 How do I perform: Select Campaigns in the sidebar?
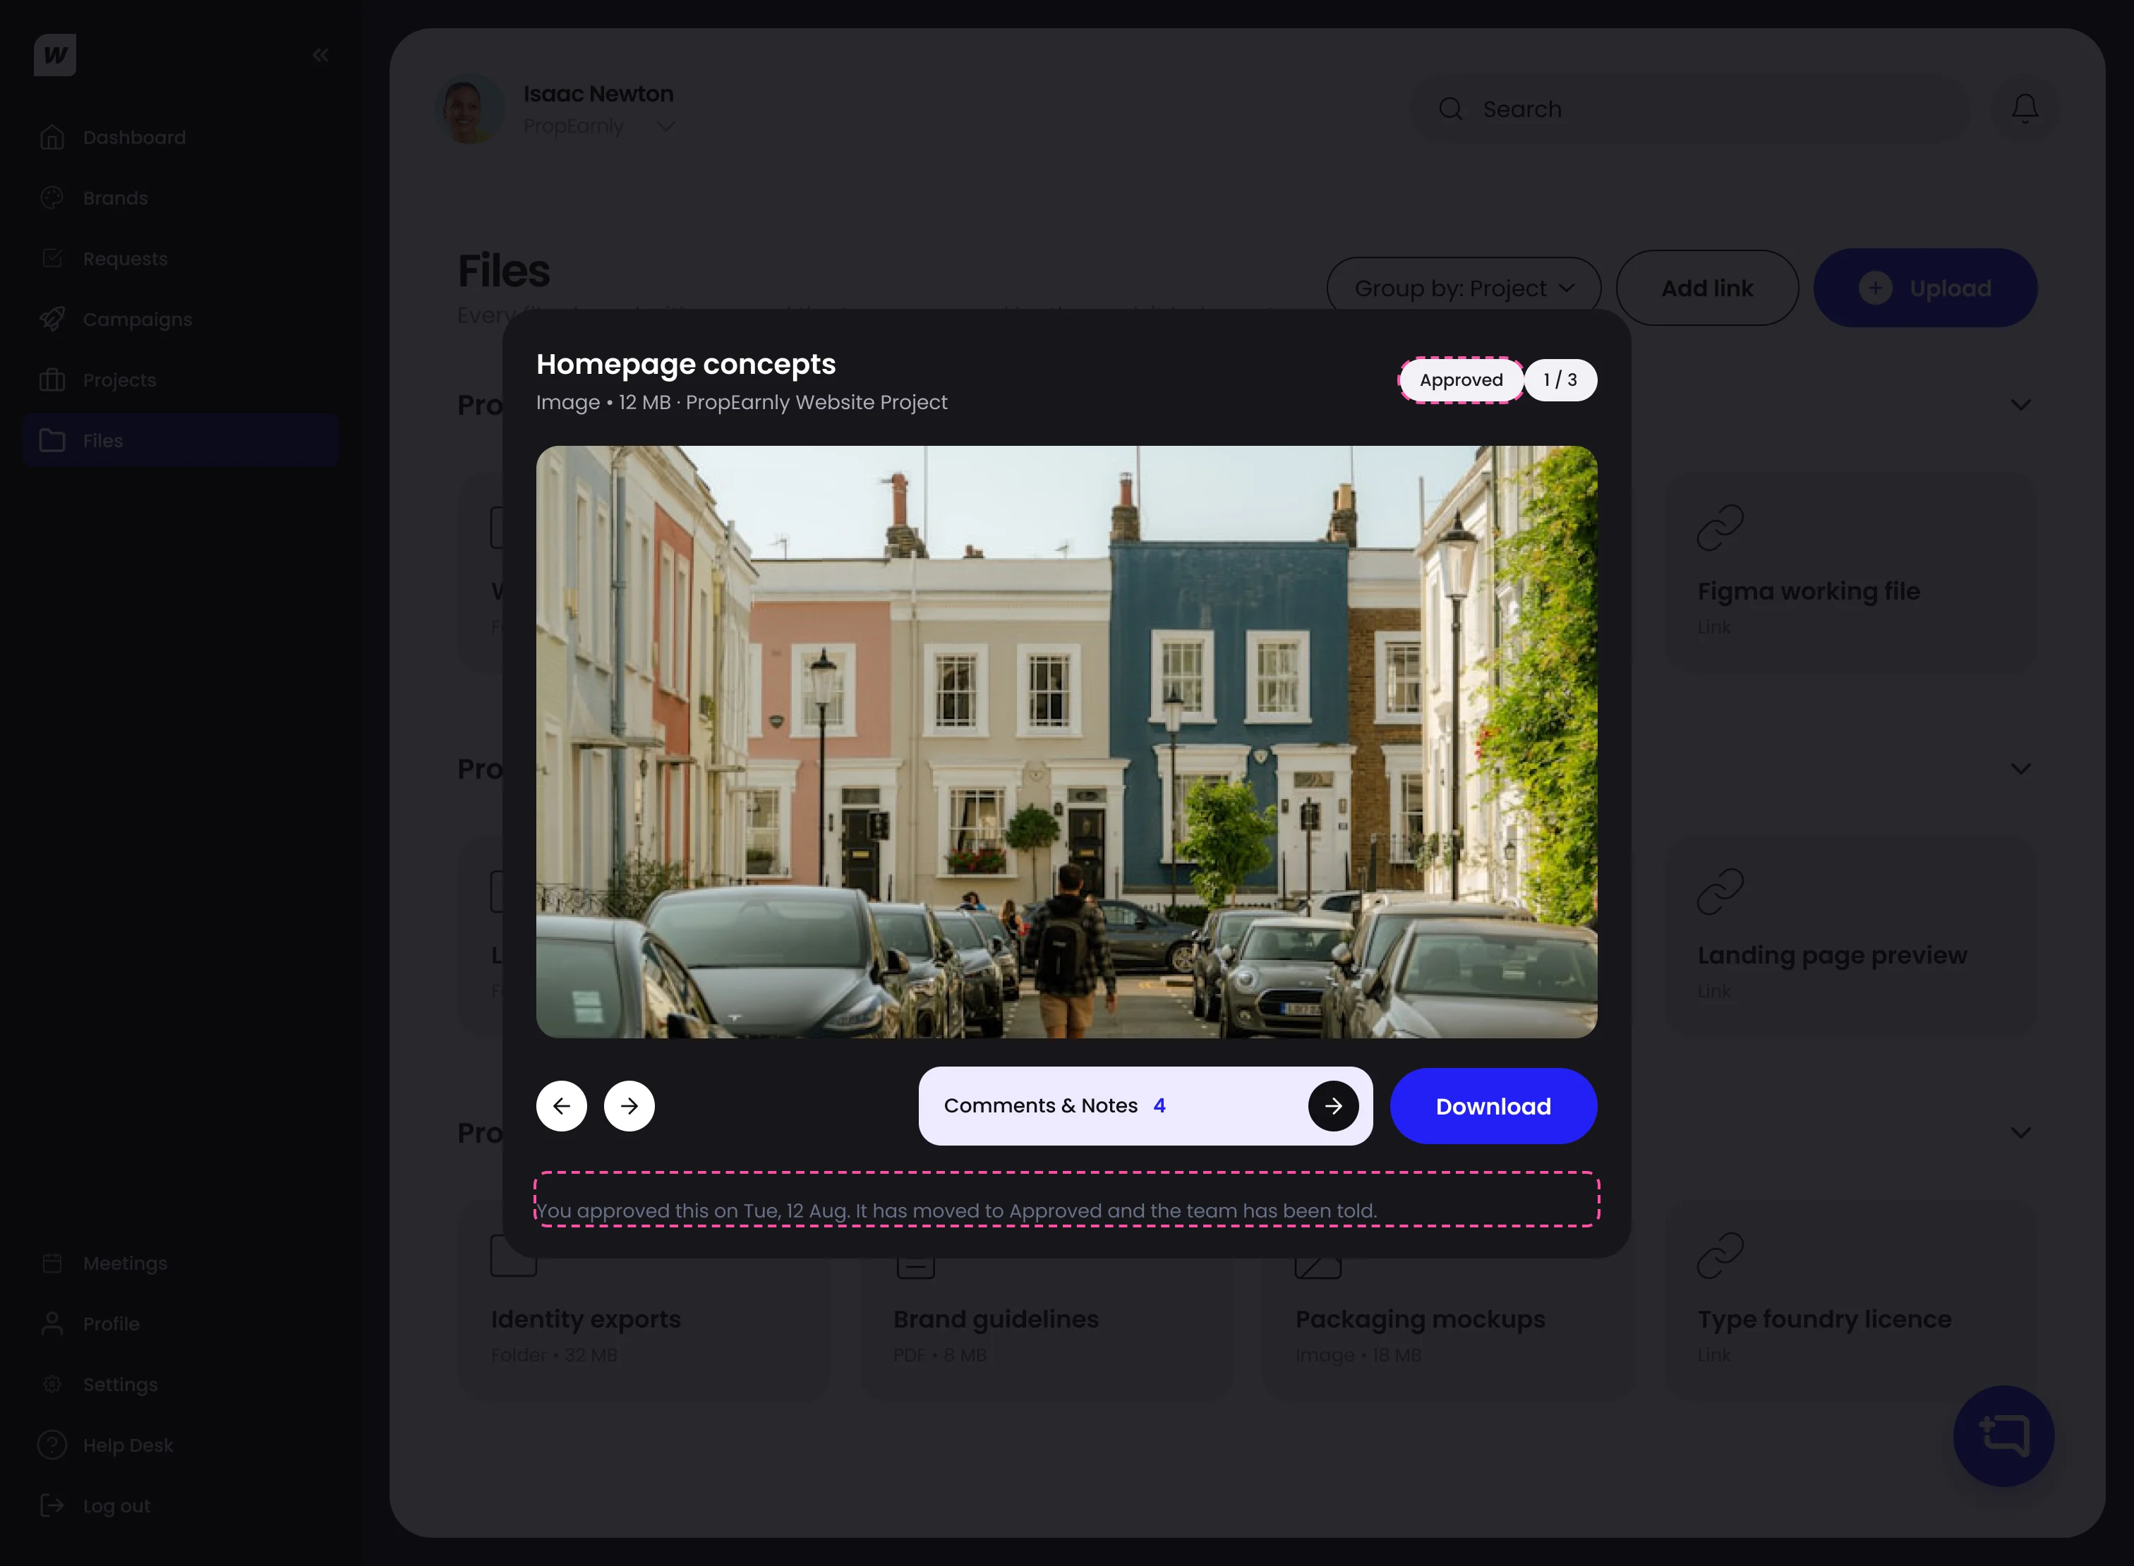tap(180, 320)
